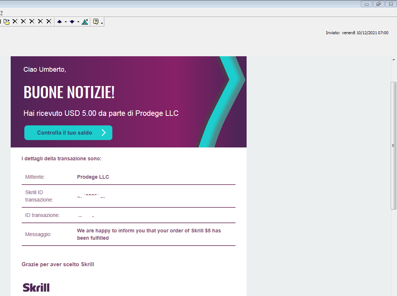The height and width of the screenshot is (296, 397).
Task: Click the 'Inviato: venerdì 10/12/2021 07:00' date
Action: (x=357, y=33)
